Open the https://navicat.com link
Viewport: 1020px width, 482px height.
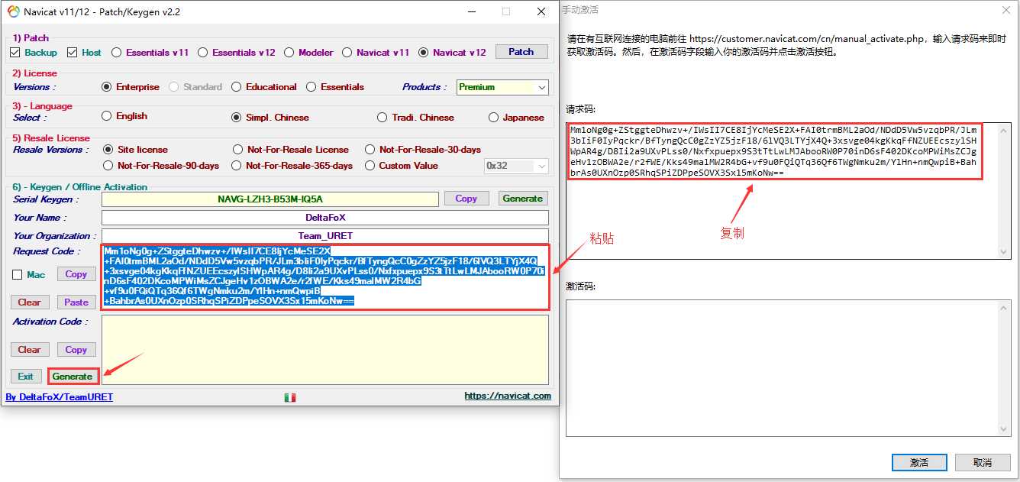point(508,396)
